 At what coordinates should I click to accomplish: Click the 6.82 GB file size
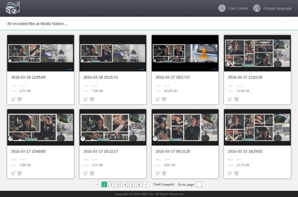pos(169,165)
